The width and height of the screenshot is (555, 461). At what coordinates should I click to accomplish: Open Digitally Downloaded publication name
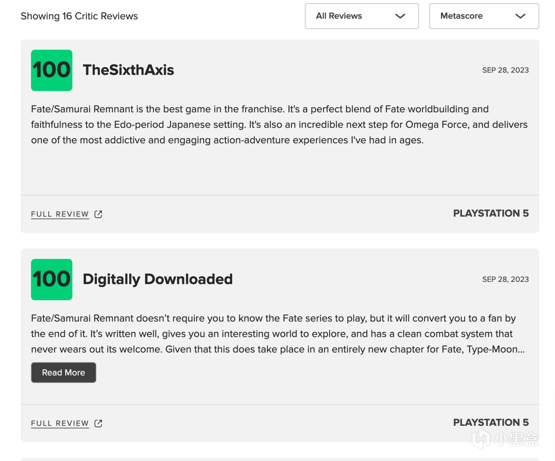pyautogui.click(x=158, y=279)
